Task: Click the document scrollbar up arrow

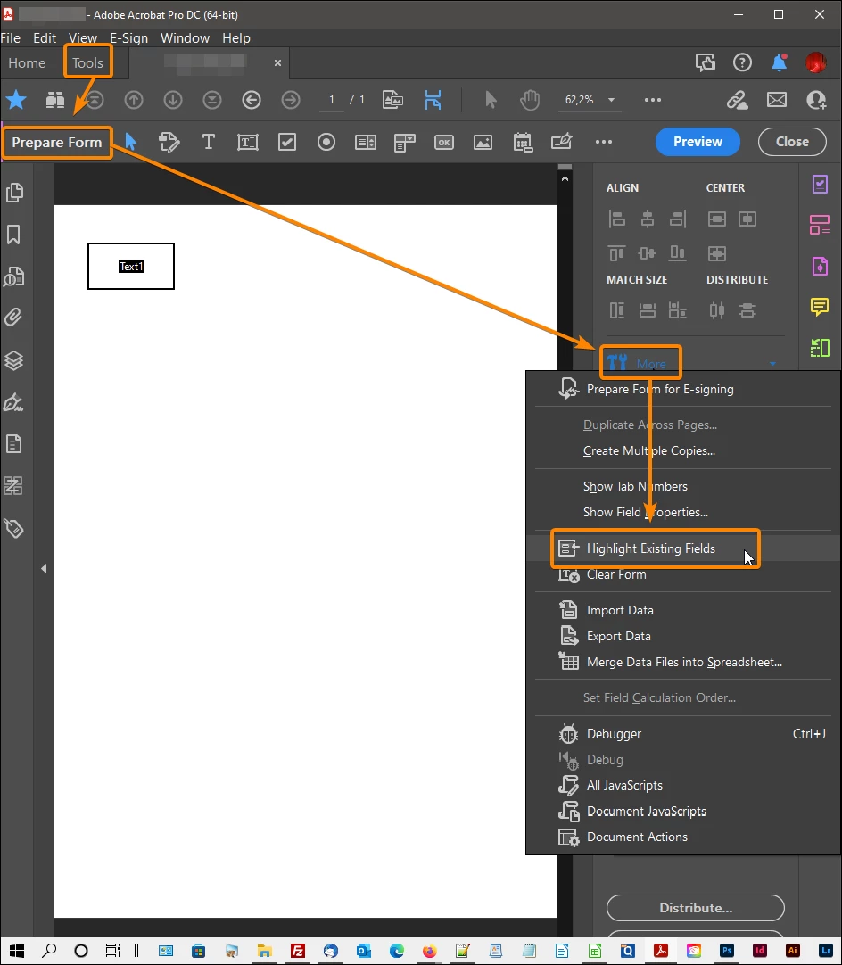Action: tap(565, 177)
